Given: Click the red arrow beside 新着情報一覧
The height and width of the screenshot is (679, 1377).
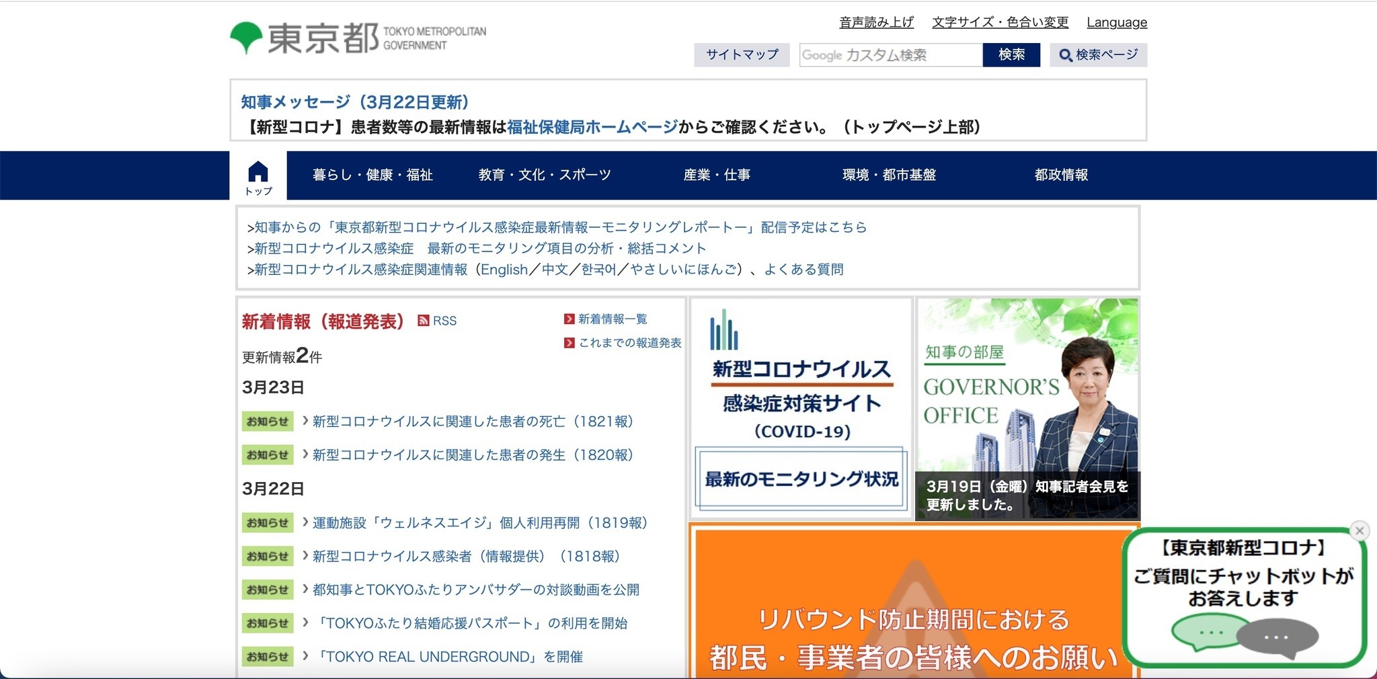Looking at the screenshot, I should 569,319.
